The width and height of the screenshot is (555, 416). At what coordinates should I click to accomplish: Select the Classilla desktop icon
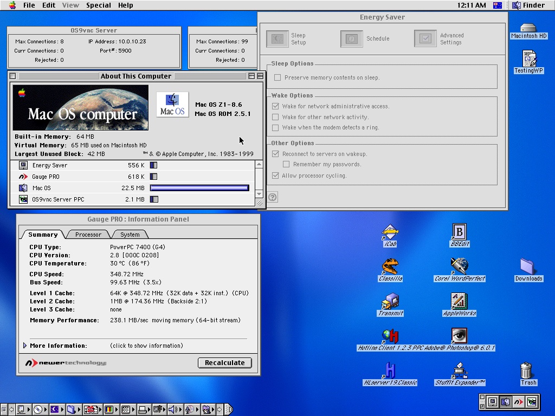pos(390,266)
